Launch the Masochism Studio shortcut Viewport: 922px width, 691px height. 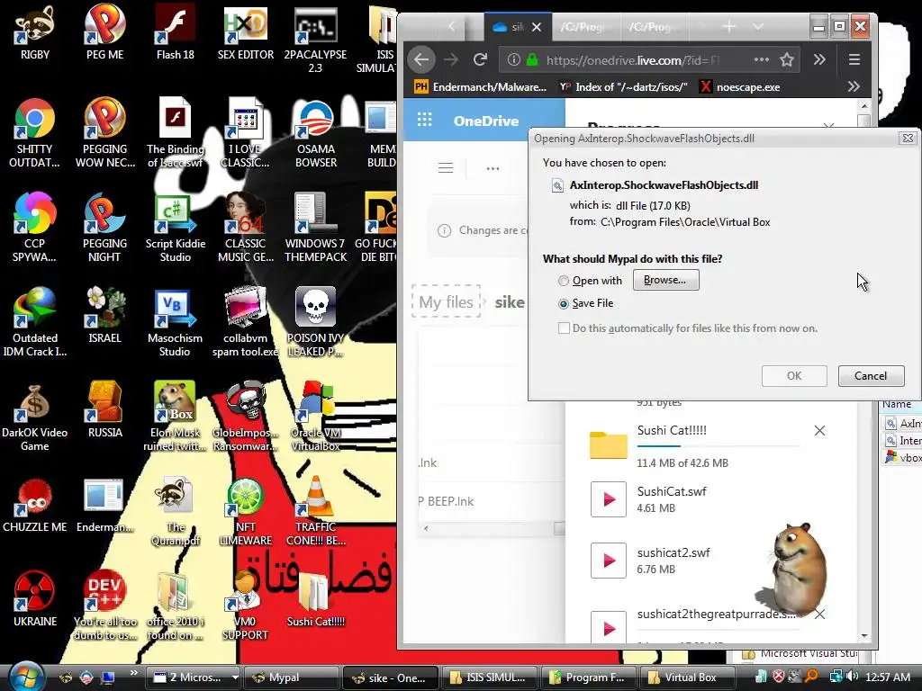click(176, 321)
